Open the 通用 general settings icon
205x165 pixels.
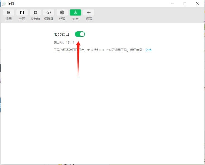click(9, 12)
